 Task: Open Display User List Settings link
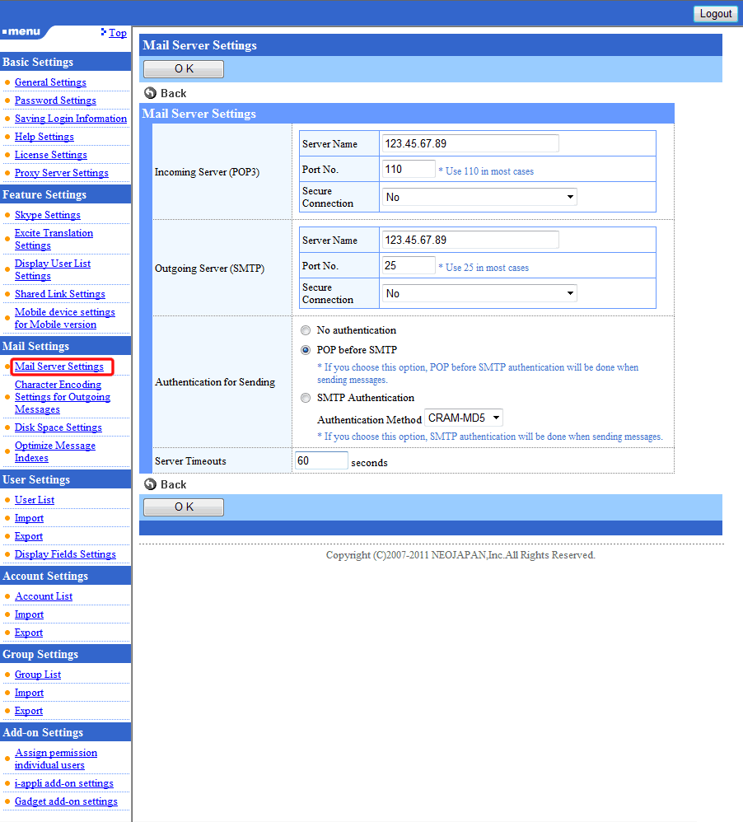(x=53, y=269)
